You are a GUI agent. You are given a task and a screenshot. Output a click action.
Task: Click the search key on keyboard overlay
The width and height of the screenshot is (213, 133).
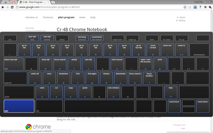click(15, 78)
